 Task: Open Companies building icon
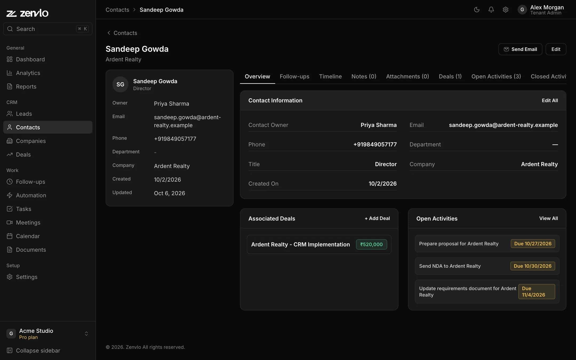point(10,141)
